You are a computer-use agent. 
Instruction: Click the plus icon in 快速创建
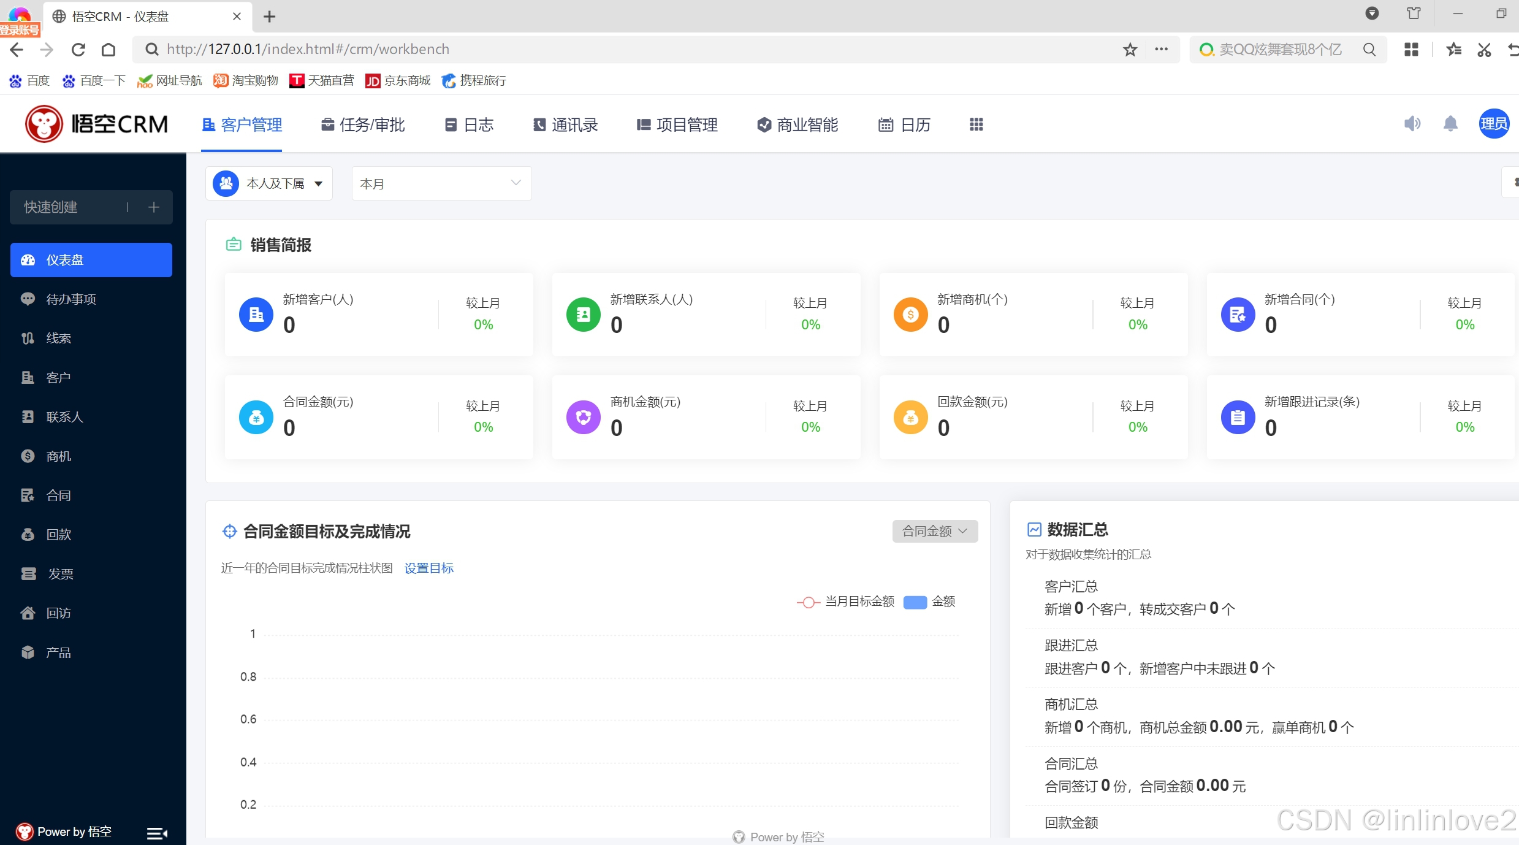pos(154,207)
